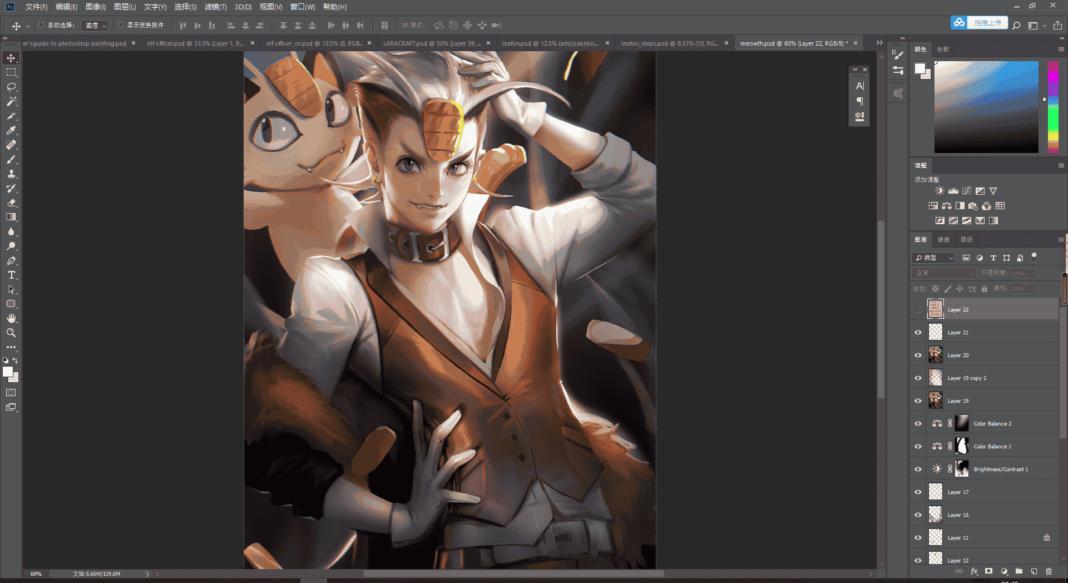Open the auto-select layer dropdown

coord(95,26)
